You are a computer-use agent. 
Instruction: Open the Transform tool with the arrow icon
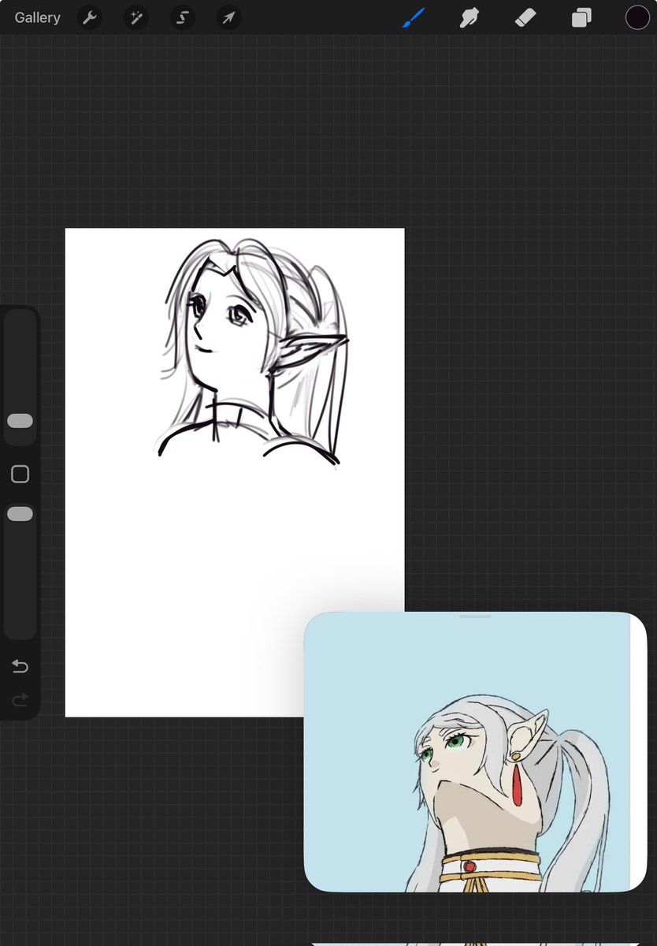tap(228, 17)
